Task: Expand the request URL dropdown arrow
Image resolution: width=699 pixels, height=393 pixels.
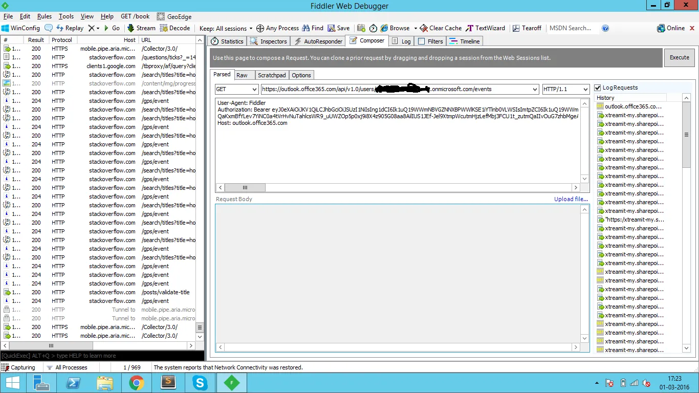Action: pyautogui.click(x=535, y=90)
